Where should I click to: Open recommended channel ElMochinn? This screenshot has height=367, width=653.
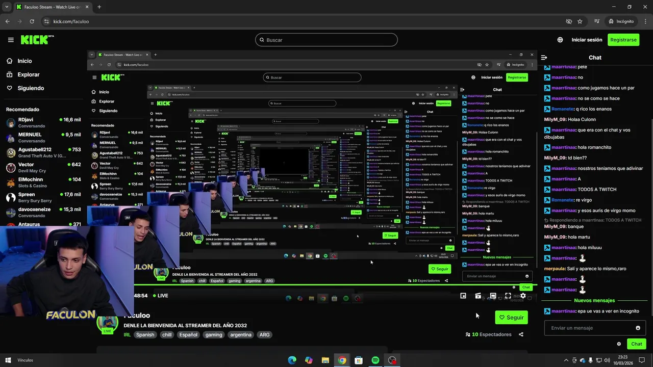tap(43, 182)
